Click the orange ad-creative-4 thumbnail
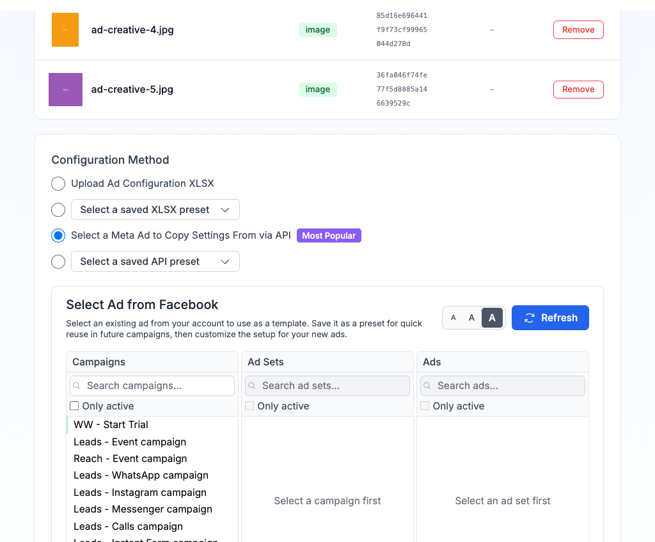The height and width of the screenshot is (542, 655). pyautogui.click(x=65, y=29)
